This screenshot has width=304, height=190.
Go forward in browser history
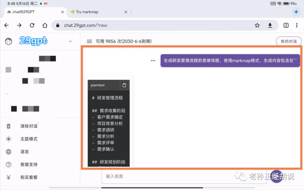19,25
